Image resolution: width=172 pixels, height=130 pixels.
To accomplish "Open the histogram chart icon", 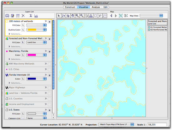I will [36, 16].
